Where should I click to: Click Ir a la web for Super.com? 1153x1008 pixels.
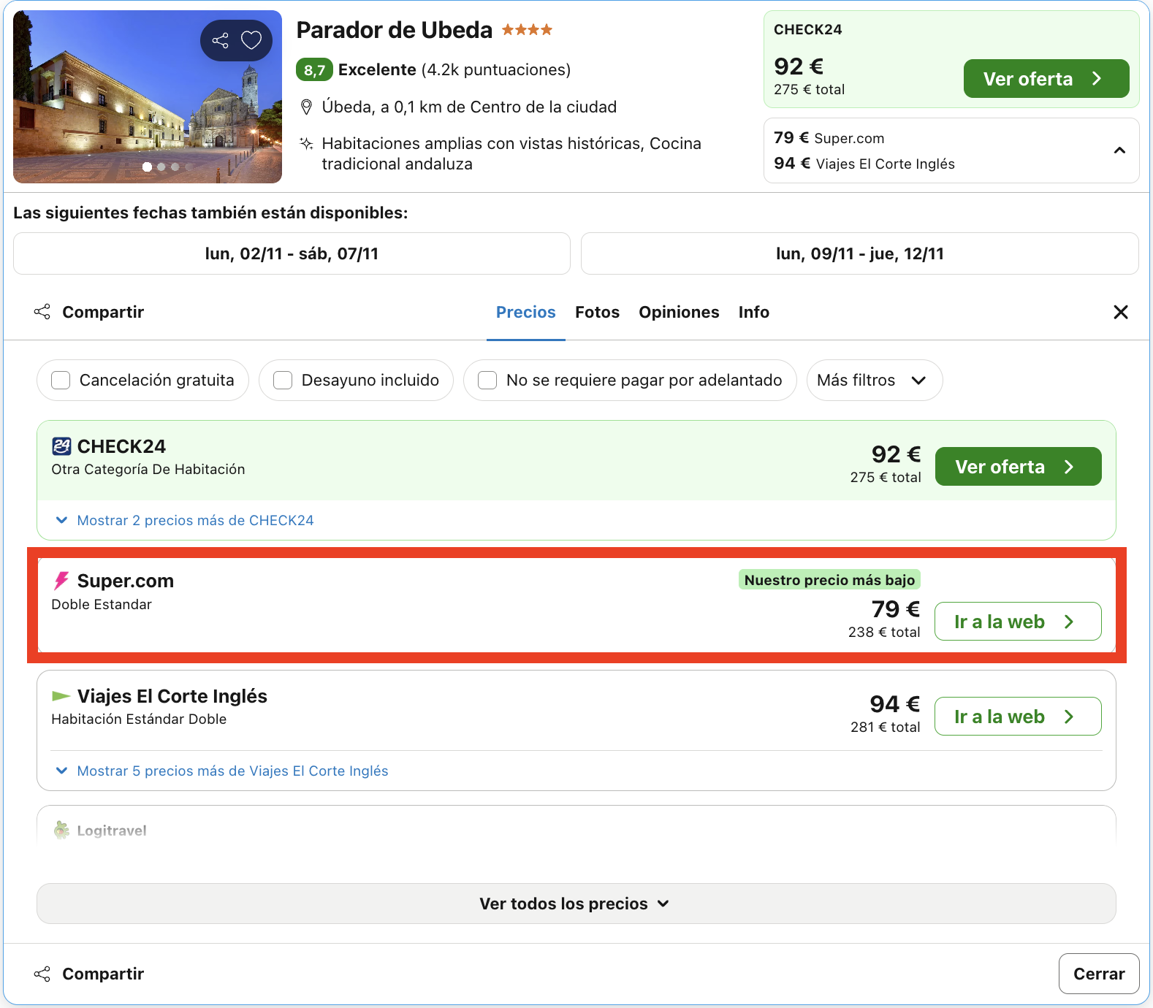(x=1018, y=621)
